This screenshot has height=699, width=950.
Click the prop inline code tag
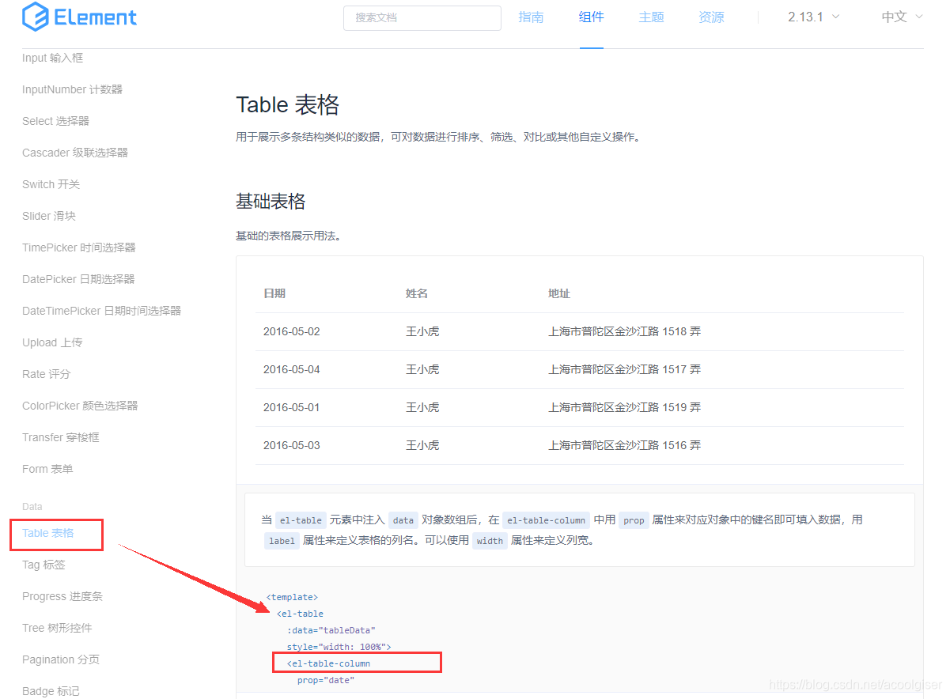coord(634,520)
